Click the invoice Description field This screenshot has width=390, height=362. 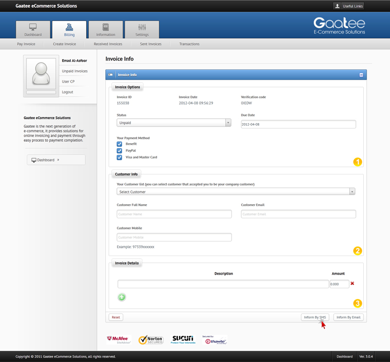coord(223,284)
